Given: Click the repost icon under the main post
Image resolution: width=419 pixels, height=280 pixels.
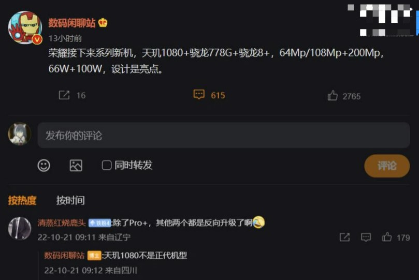Looking at the screenshot, I should click(64, 95).
